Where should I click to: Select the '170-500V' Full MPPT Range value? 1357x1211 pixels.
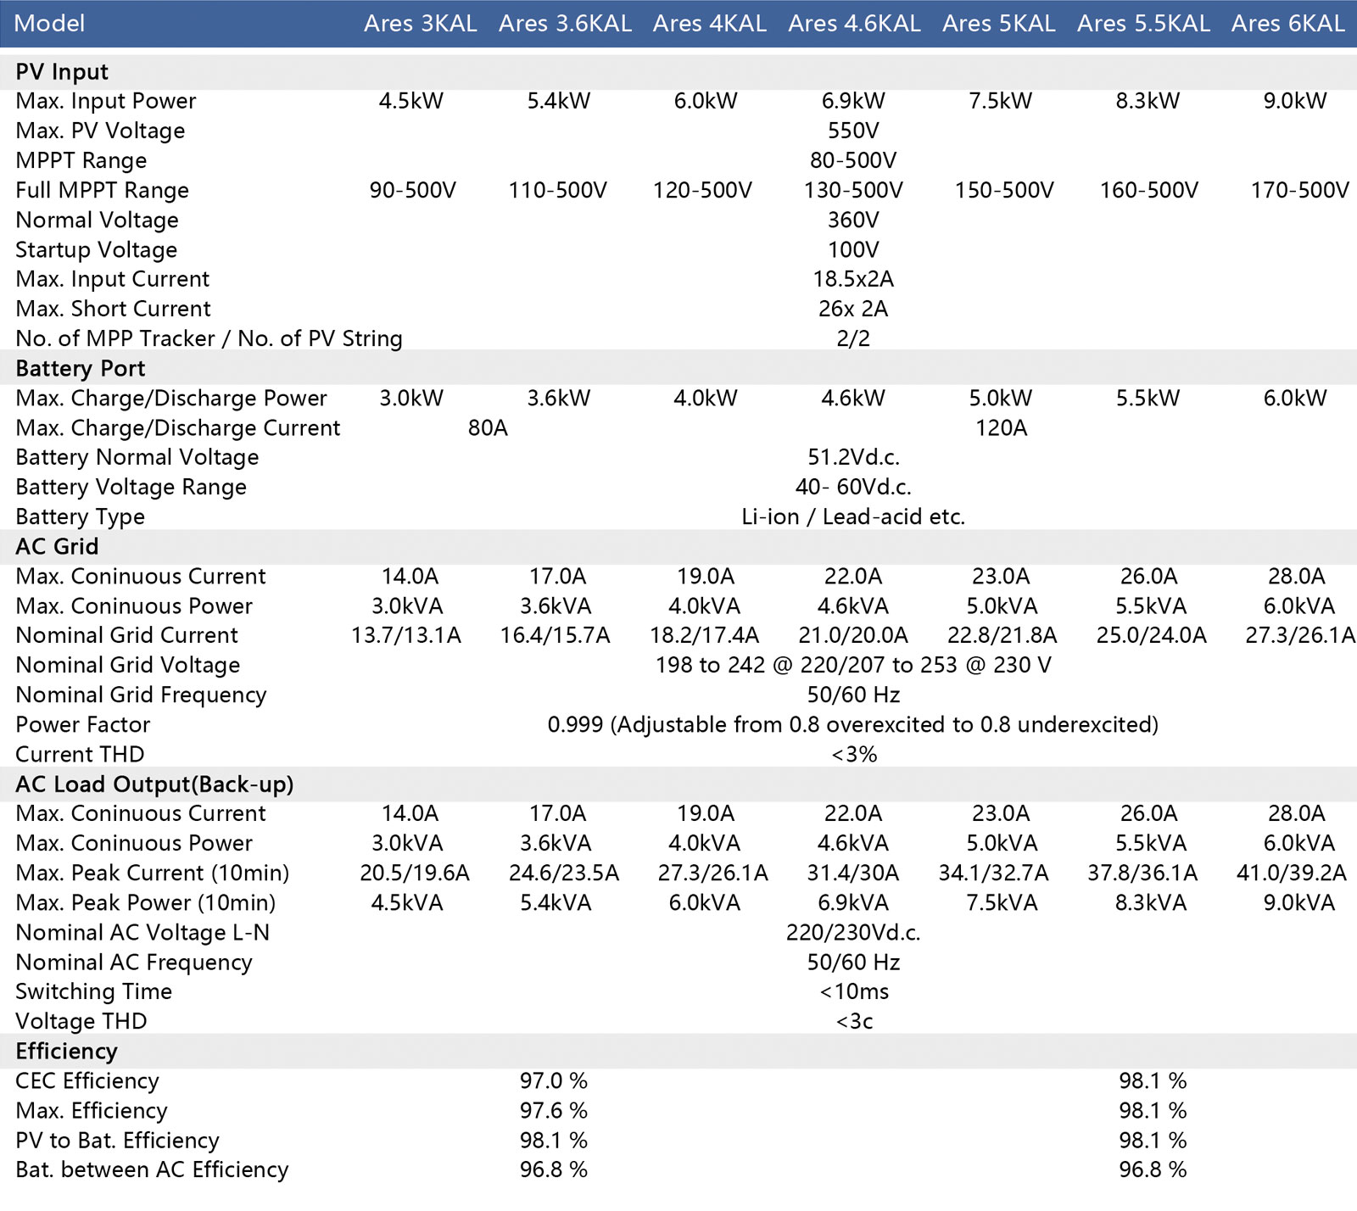pos(1299,190)
